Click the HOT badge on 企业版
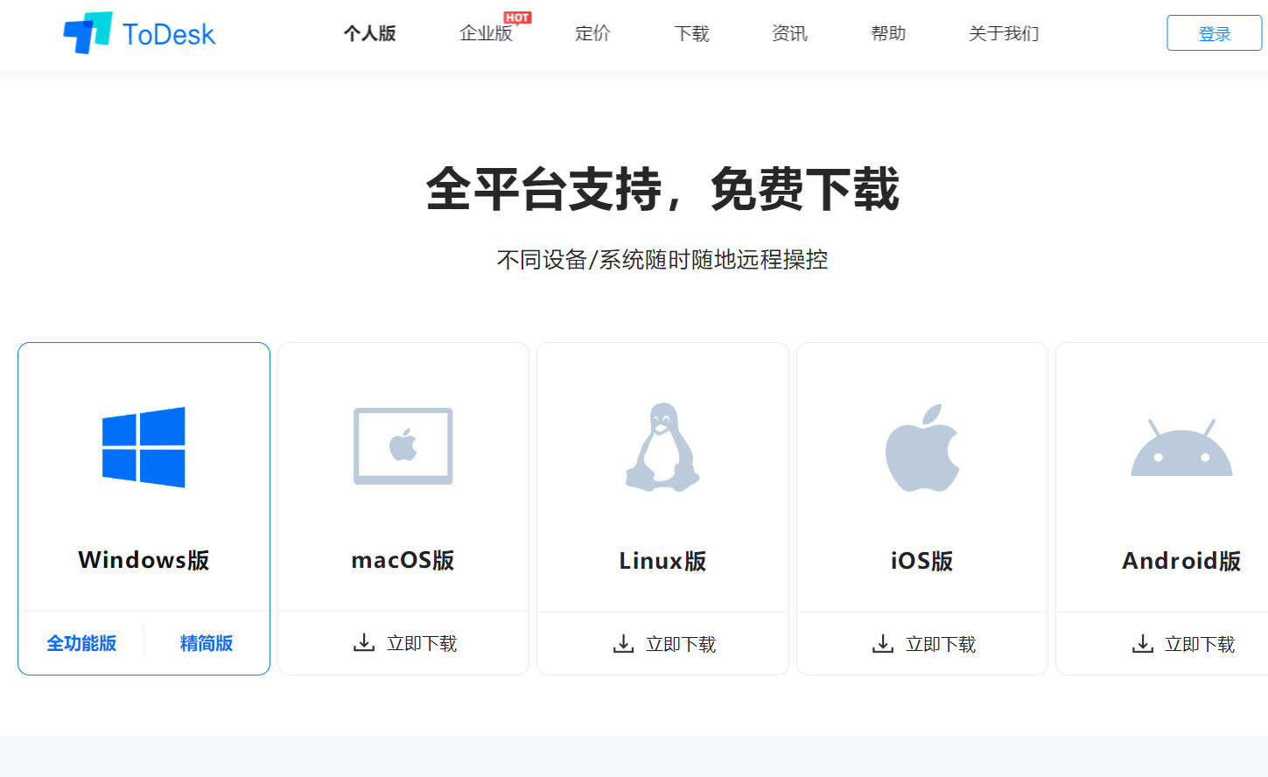The width and height of the screenshot is (1268, 777). 517,17
